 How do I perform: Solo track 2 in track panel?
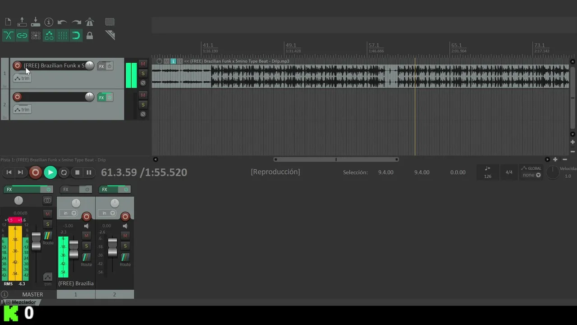(x=143, y=105)
